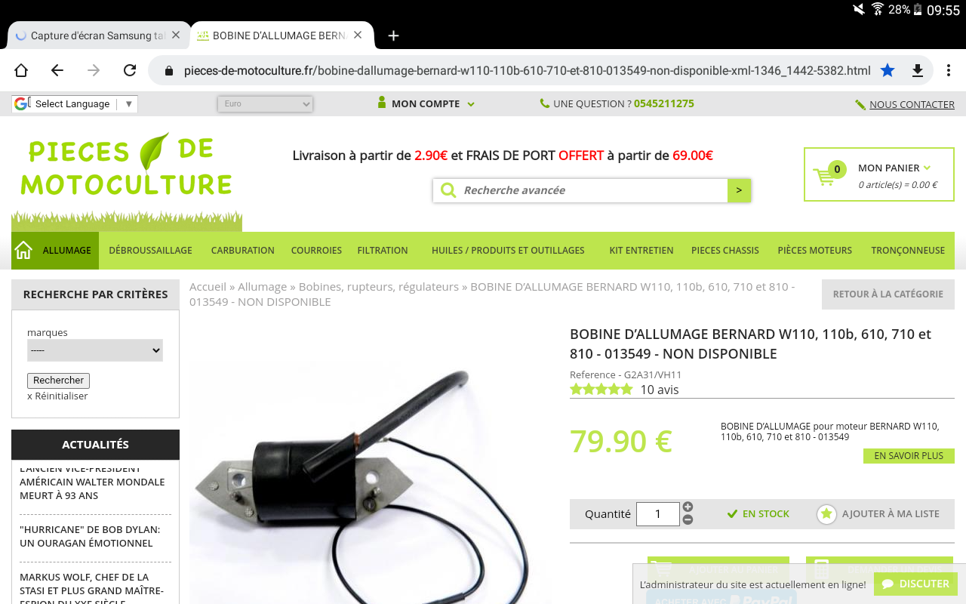Open the shopping cart icon
The height and width of the screenshot is (604, 966).
[x=824, y=177]
